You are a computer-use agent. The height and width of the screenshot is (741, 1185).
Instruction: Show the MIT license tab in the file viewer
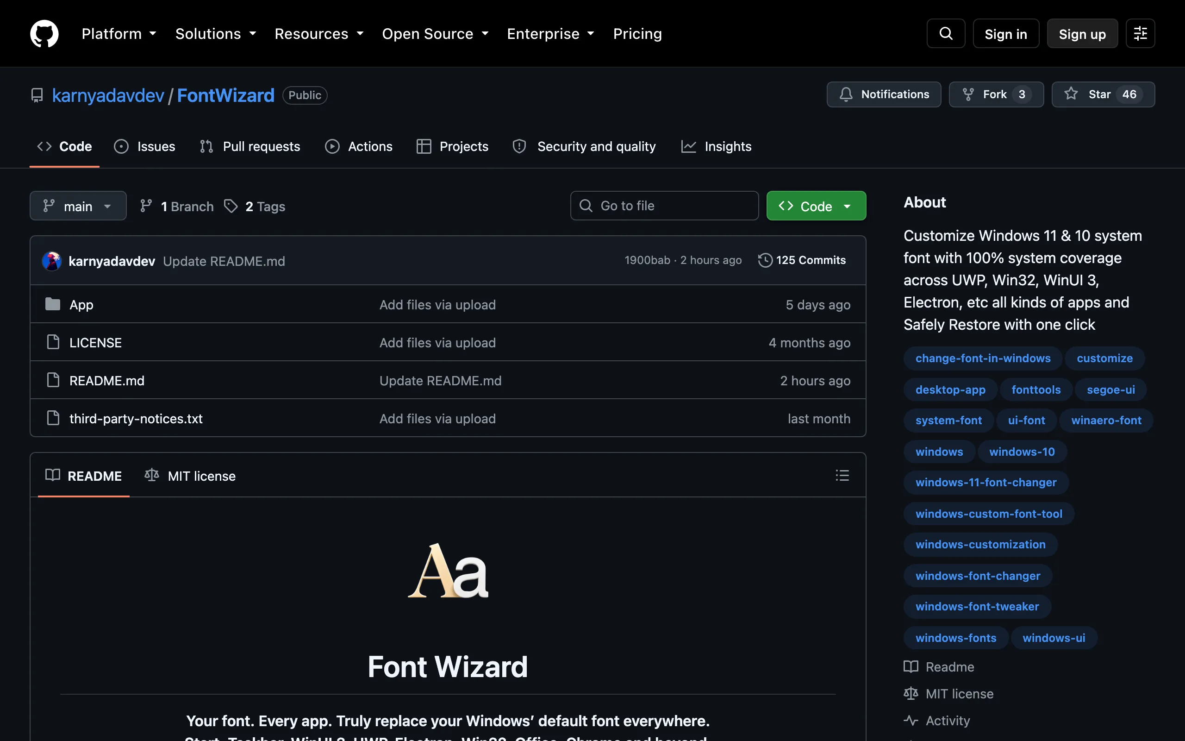tap(190, 476)
